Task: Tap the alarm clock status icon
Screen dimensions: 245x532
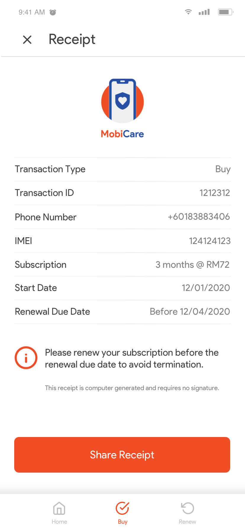Action: pos(53,12)
